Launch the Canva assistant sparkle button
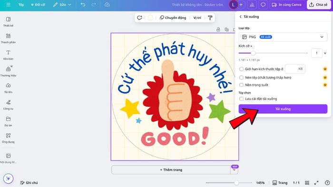This screenshot has height=187, width=333. click(x=8, y=178)
